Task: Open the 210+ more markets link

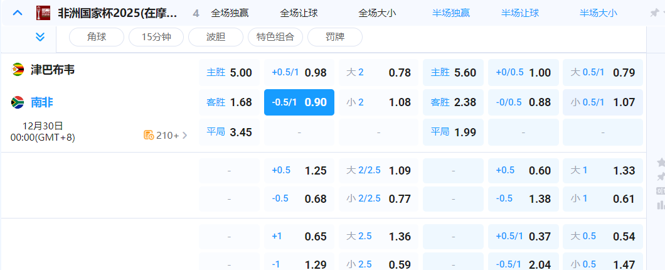Action: [166, 136]
